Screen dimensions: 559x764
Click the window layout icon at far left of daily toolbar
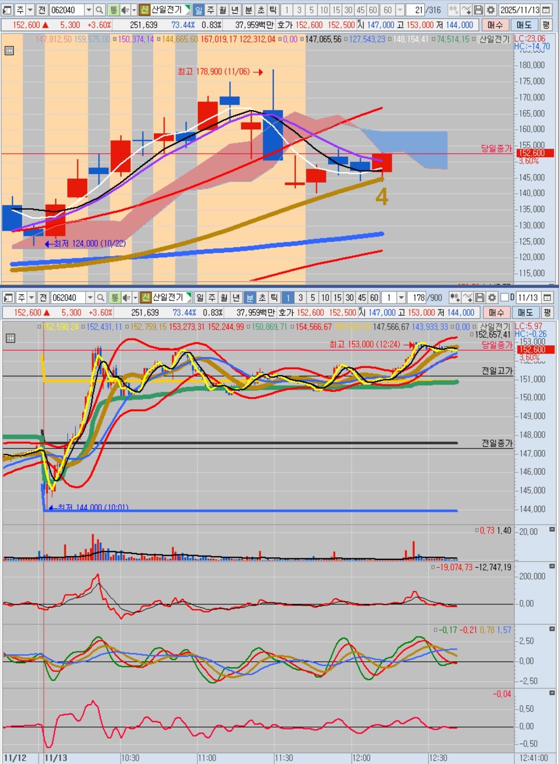pos(7,9)
